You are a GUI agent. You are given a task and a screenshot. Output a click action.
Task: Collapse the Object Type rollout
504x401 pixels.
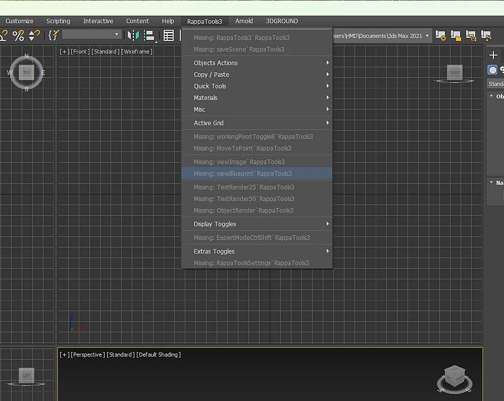pyautogui.click(x=491, y=96)
